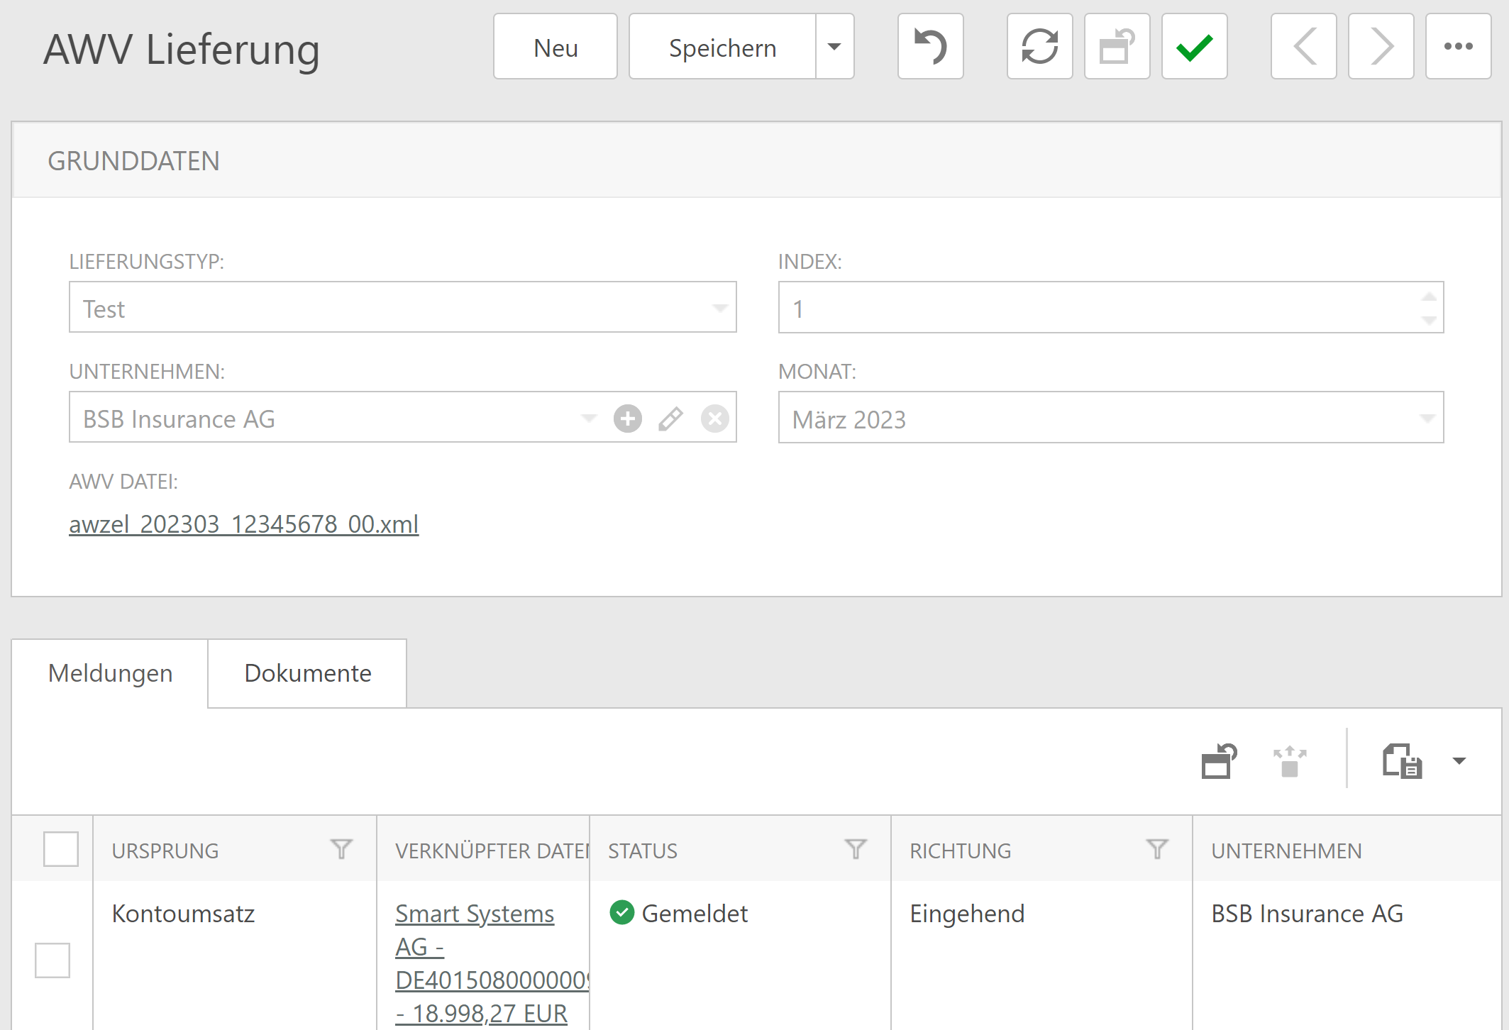Click the undo arrow icon in toolbar
Viewport: 1509px width, 1030px height.
[930, 47]
